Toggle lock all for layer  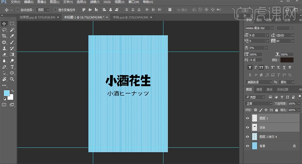click(276, 110)
